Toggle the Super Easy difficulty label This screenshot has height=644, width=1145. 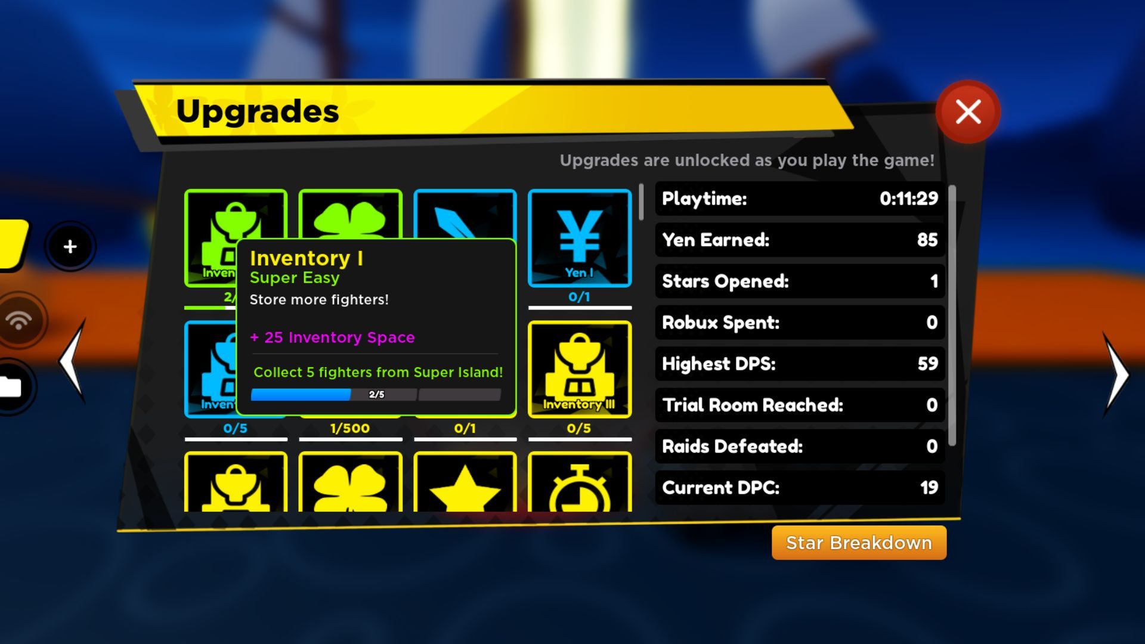point(294,277)
